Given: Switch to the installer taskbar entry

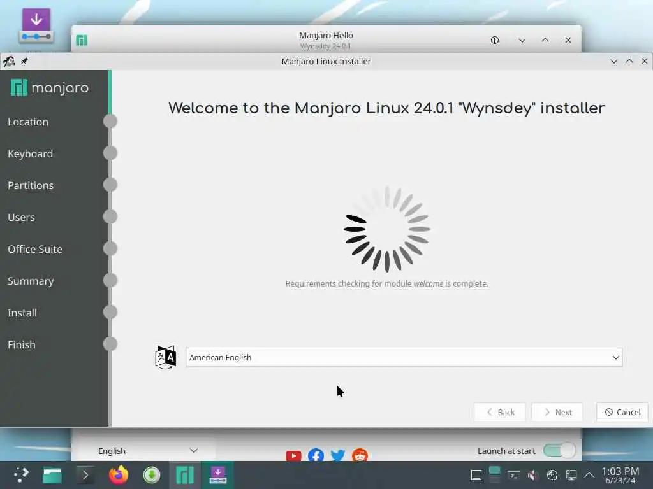Looking at the screenshot, I should pyautogui.click(x=218, y=475).
